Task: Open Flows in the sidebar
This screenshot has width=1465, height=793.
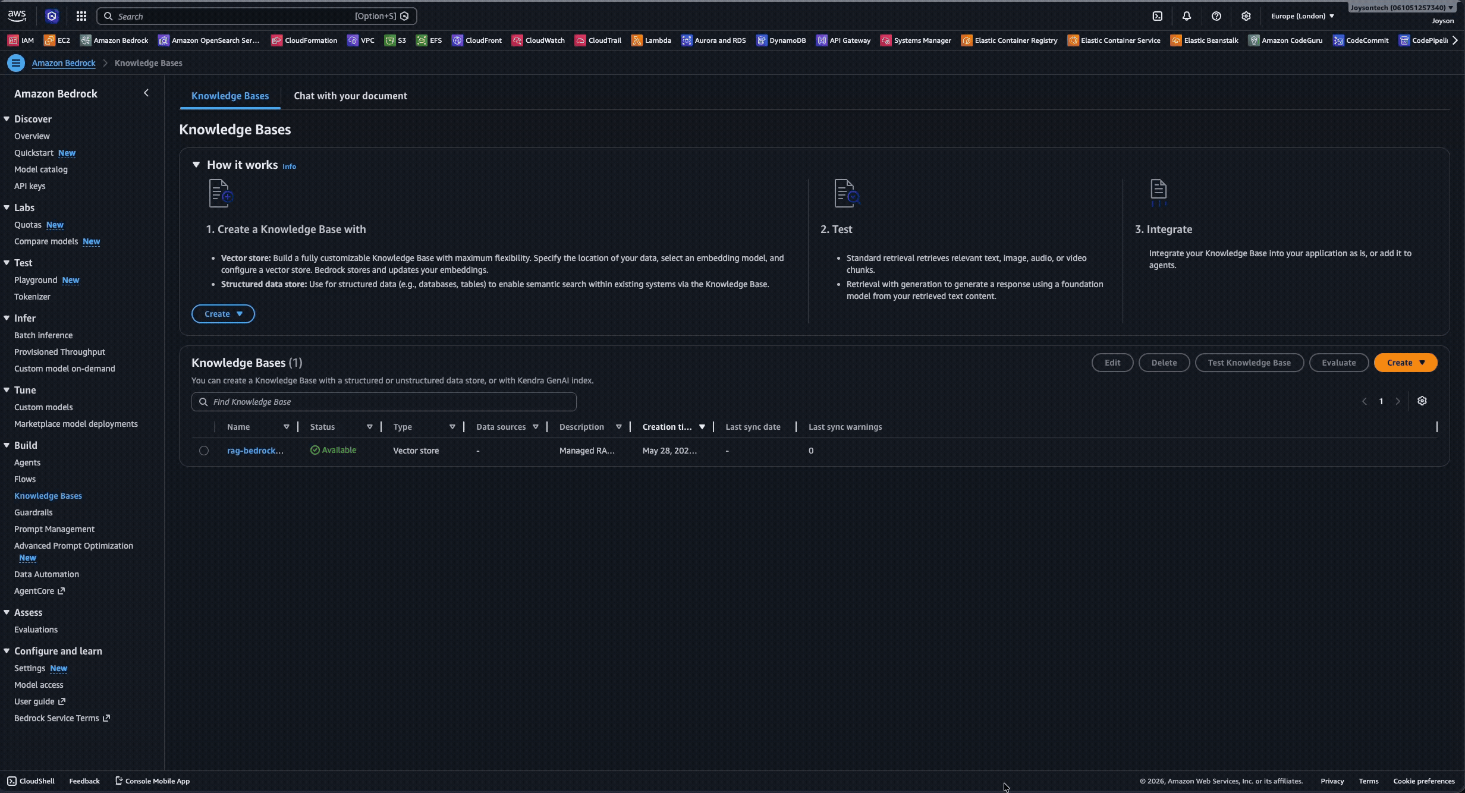Action: click(25, 479)
